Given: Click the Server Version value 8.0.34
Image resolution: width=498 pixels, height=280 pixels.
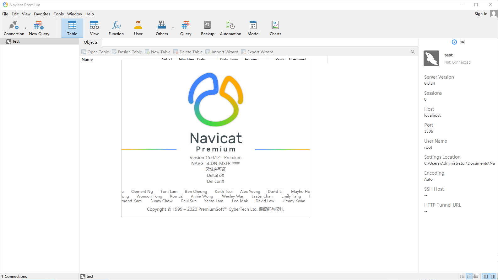Looking at the screenshot, I should (x=430, y=83).
